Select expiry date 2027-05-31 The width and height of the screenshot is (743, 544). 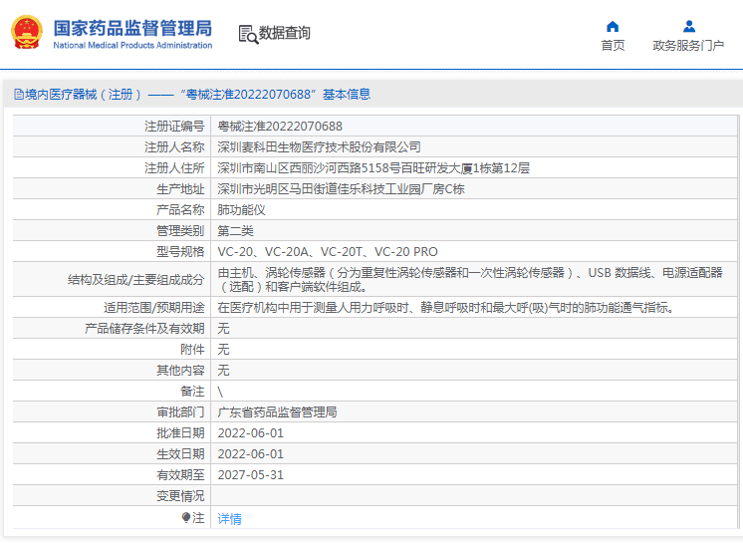point(250,475)
